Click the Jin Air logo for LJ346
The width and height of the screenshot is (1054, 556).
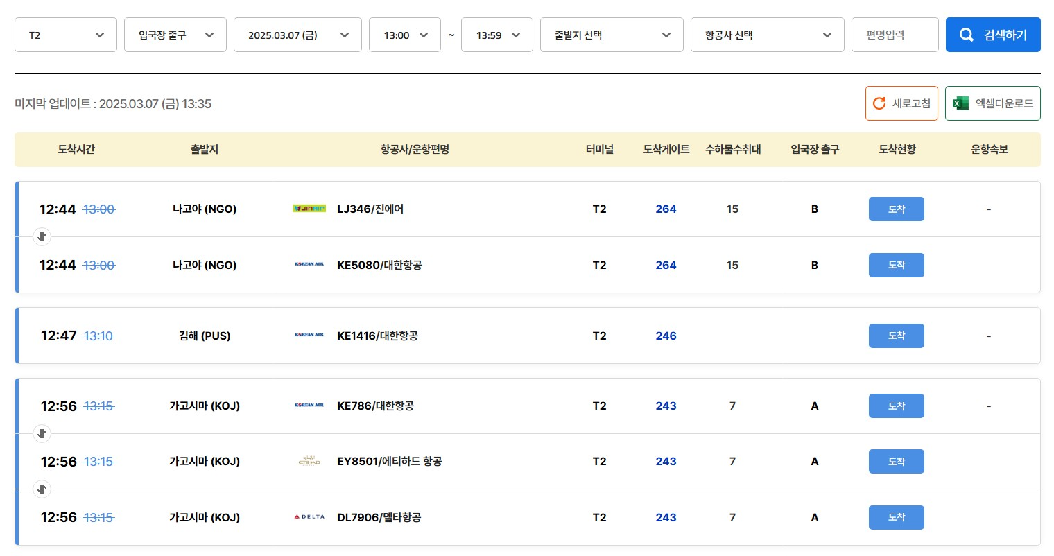pos(309,209)
